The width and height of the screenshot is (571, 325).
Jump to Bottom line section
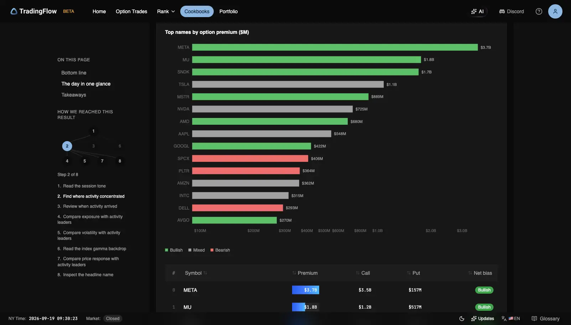click(x=74, y=73)
